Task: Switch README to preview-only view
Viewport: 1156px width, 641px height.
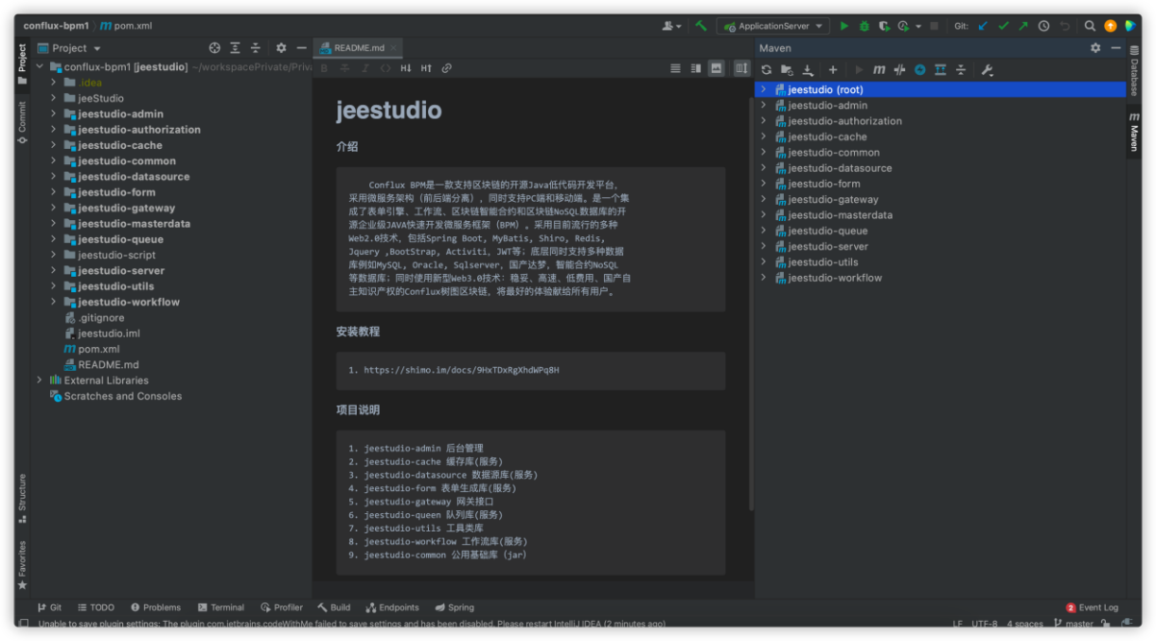Action: click(716, 68)
